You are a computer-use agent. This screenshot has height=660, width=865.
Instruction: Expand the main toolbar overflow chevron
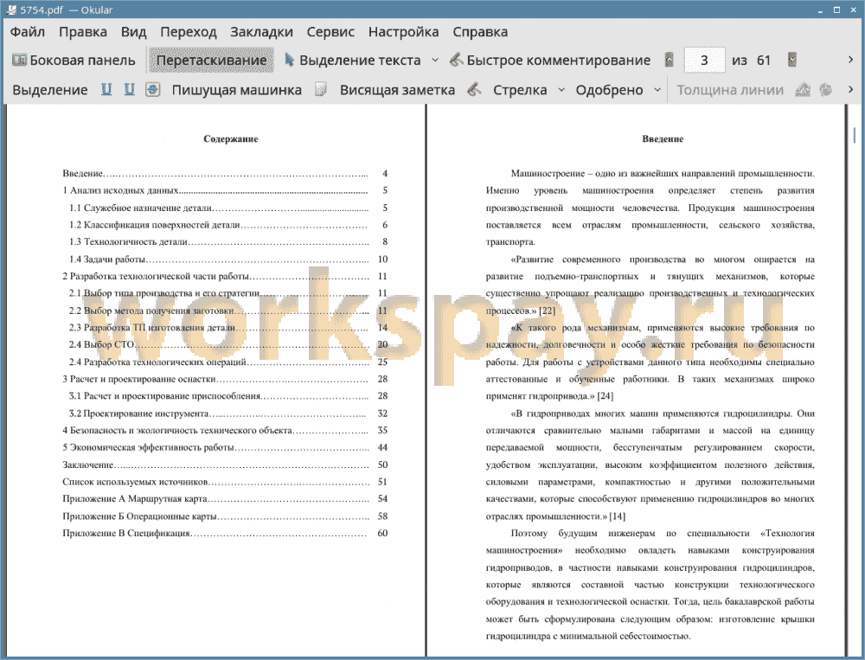(x=850, y=60)
